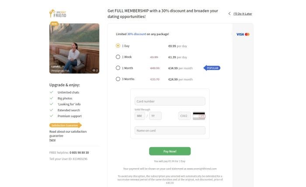The width and height of the screenshot is (306, 187).
Task: Click the Visa card icon
Action: click(x=240, y=34)
